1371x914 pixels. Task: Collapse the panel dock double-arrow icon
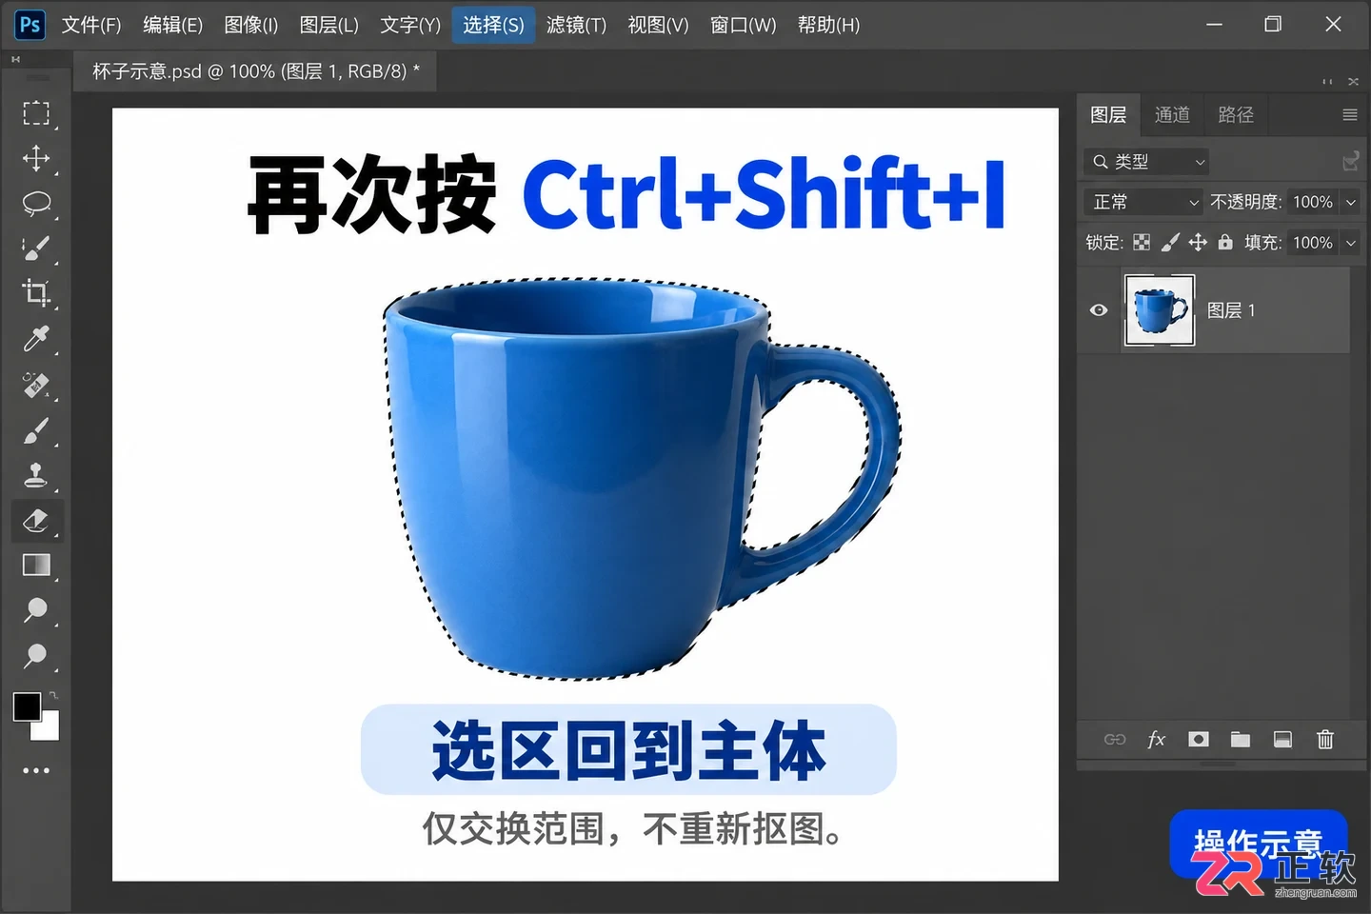1327,82
